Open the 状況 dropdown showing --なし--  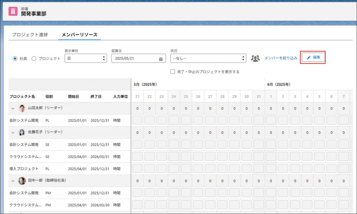tap(208, 58)
